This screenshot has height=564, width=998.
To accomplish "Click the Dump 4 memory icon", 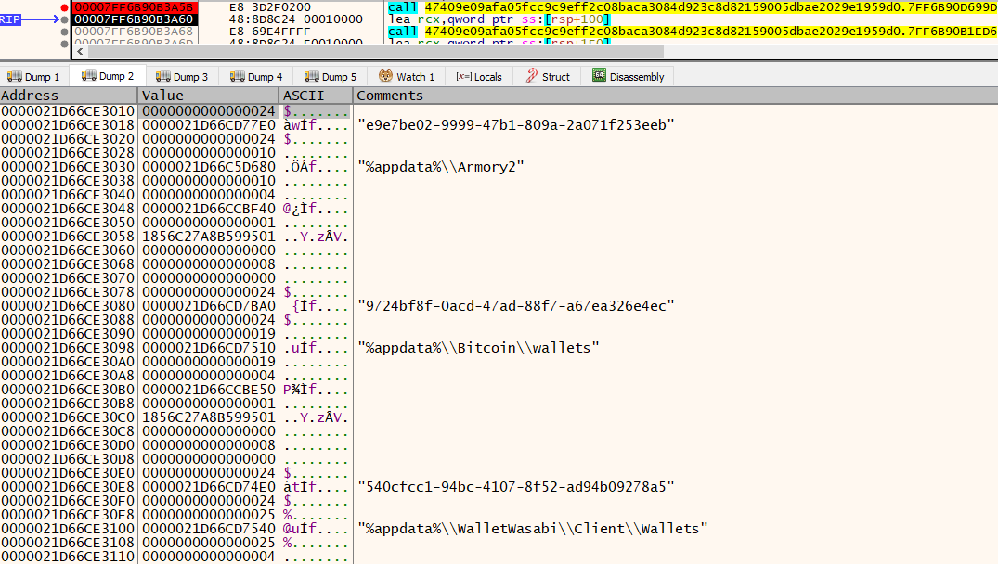I will 238,77.
